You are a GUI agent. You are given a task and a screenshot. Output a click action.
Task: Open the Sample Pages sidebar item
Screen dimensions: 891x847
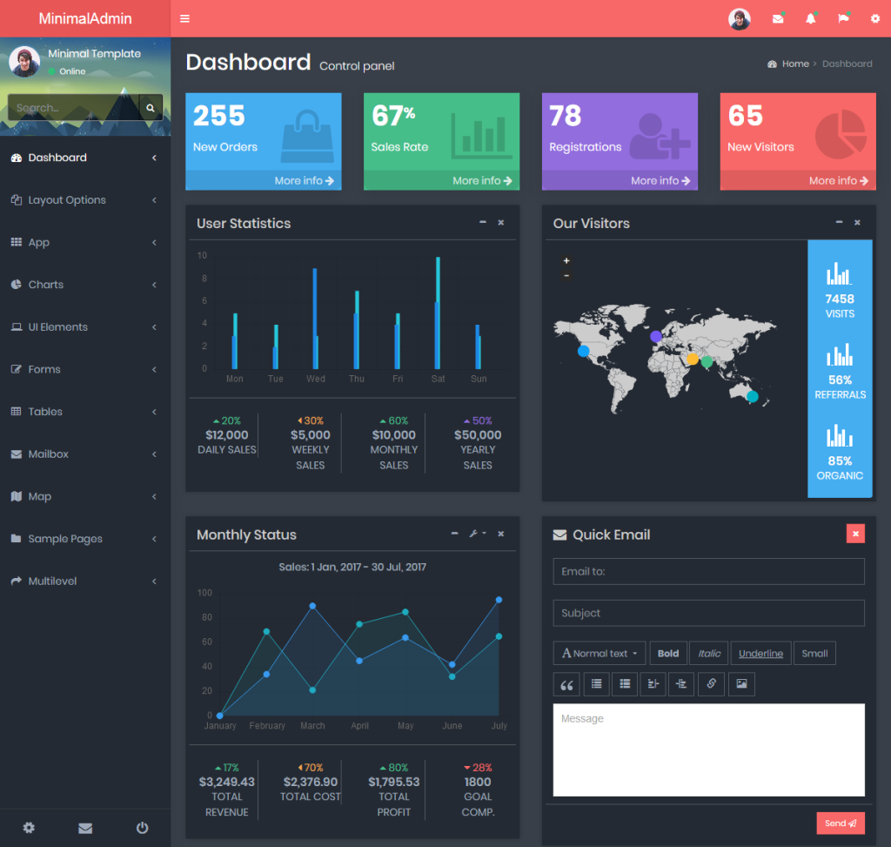pyautogui.click(x=85, y=539)
